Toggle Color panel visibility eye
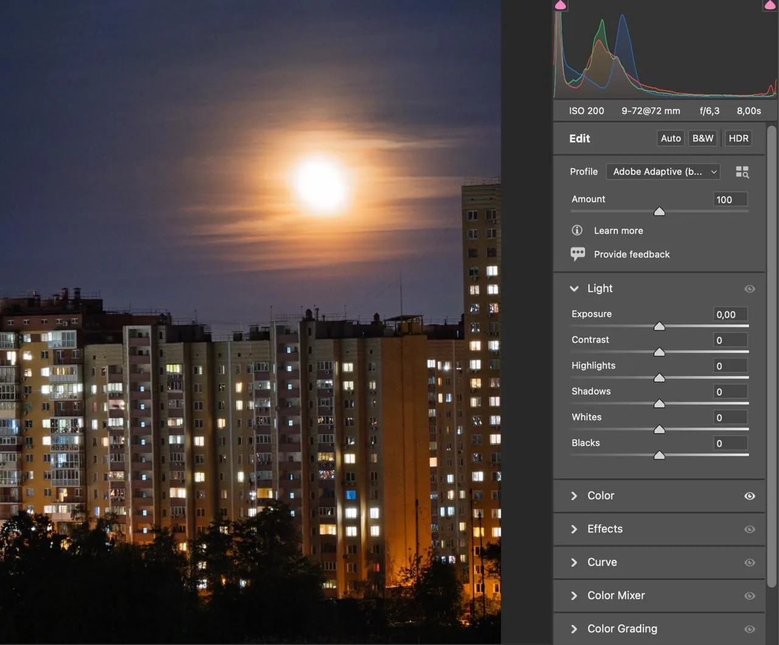The image size is (779, 645). tap(750, 496)
